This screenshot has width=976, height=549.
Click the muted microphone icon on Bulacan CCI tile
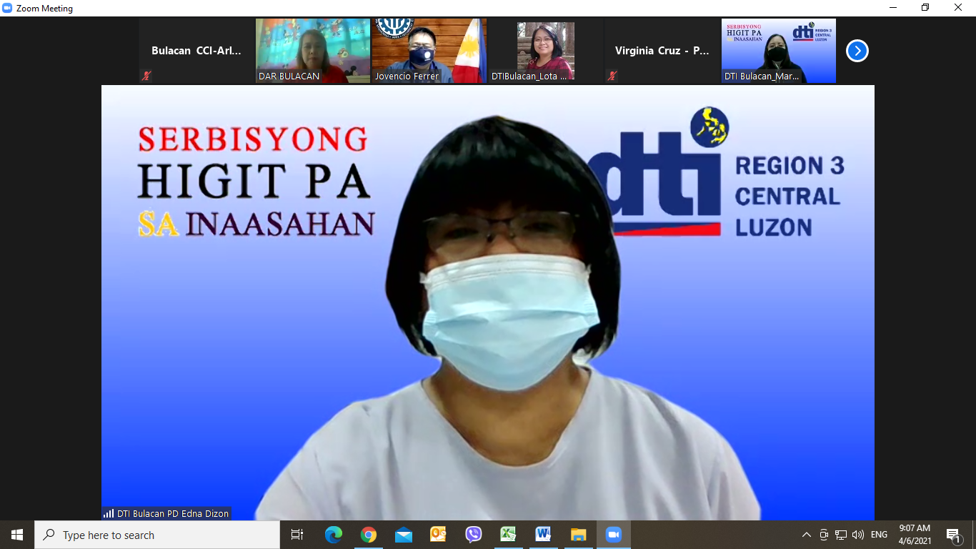(x=146, y=76)
